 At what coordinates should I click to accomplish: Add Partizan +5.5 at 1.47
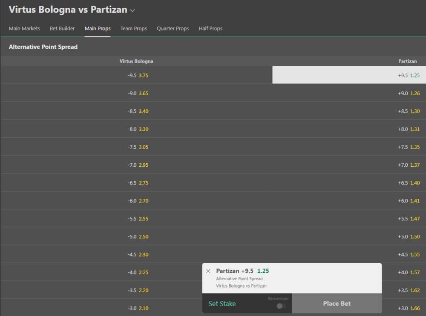point(349,218)
